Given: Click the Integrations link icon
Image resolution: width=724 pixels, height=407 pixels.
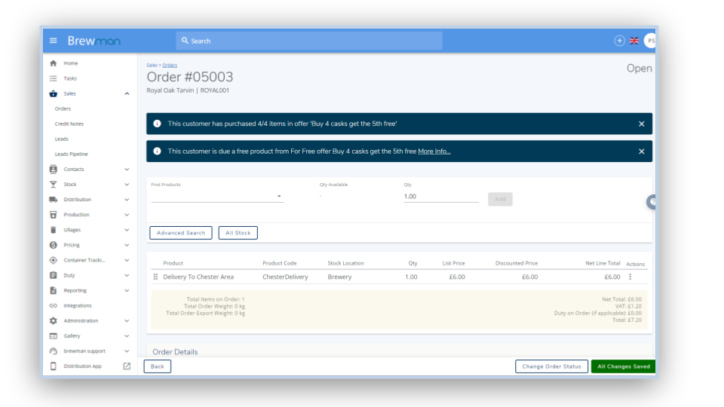Looking at the screenshot, I should coord(53,305).
